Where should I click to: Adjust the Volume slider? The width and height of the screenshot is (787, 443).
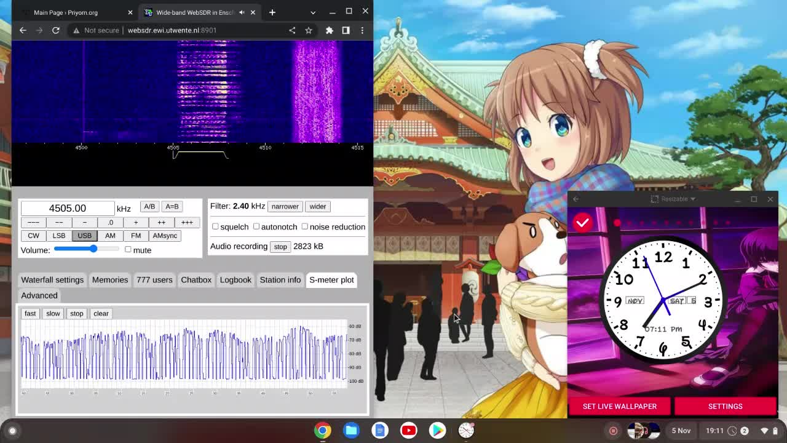(x=87, y=249)
